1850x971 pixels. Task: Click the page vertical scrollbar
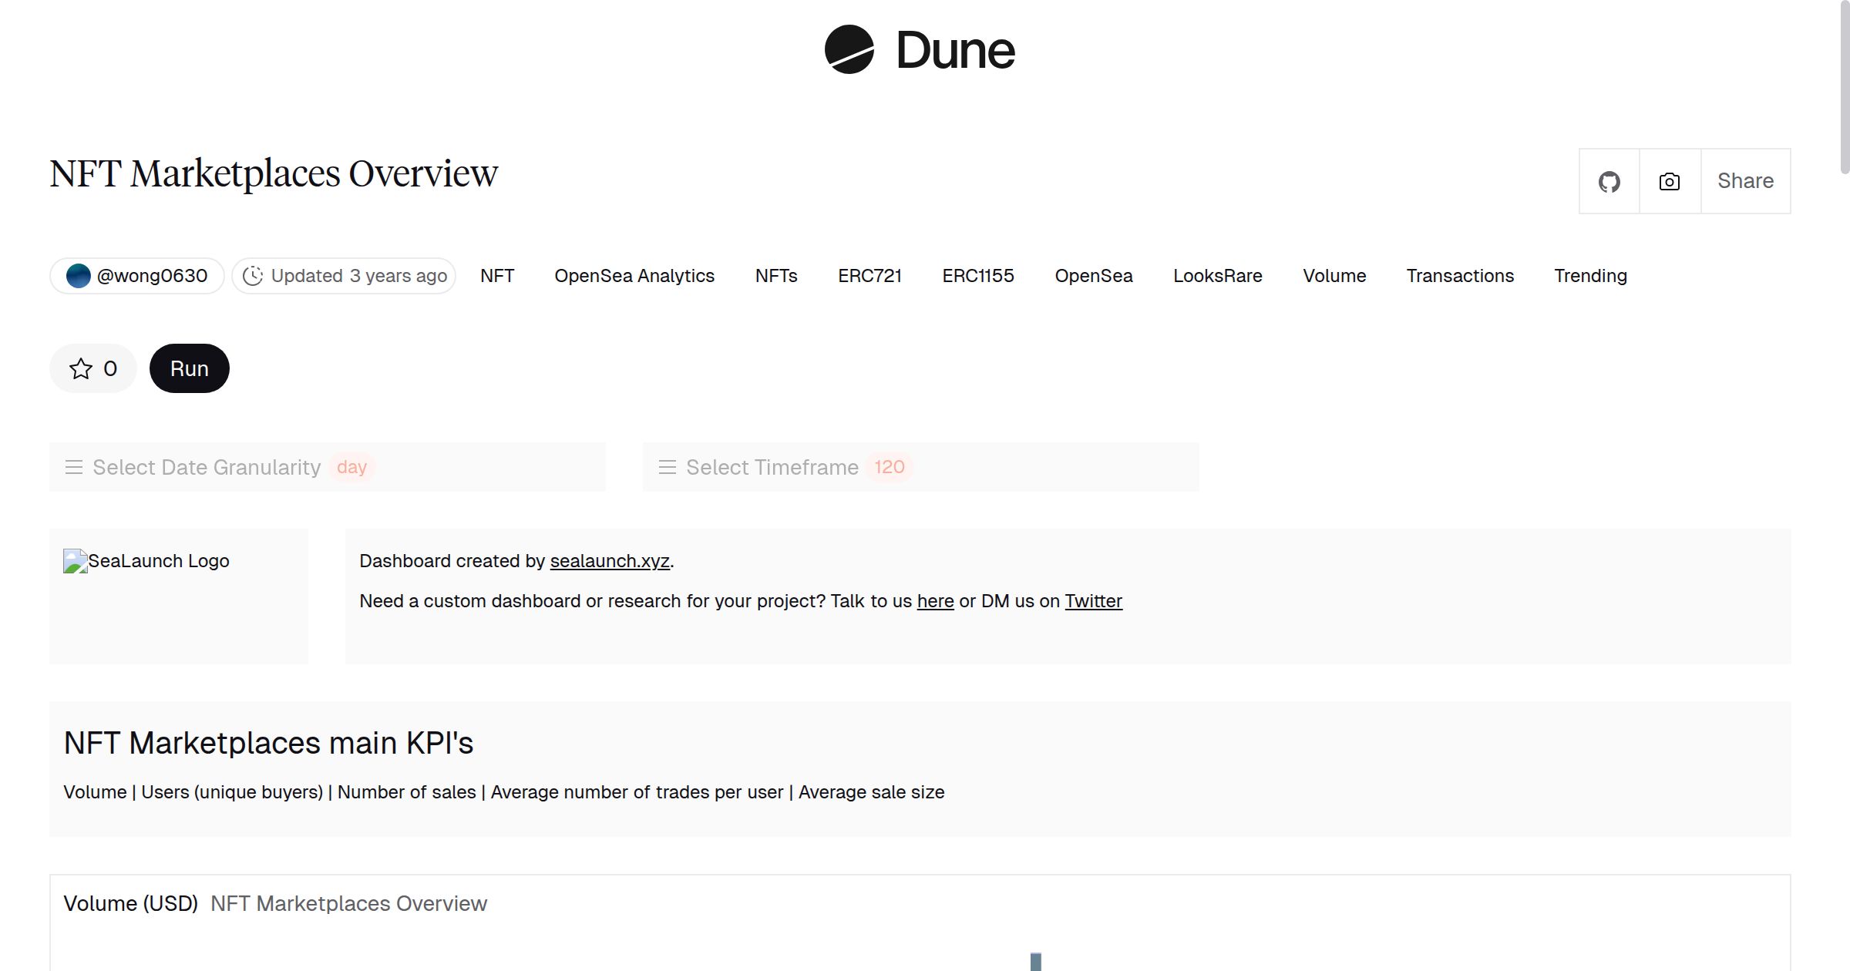coord(1843,85)
